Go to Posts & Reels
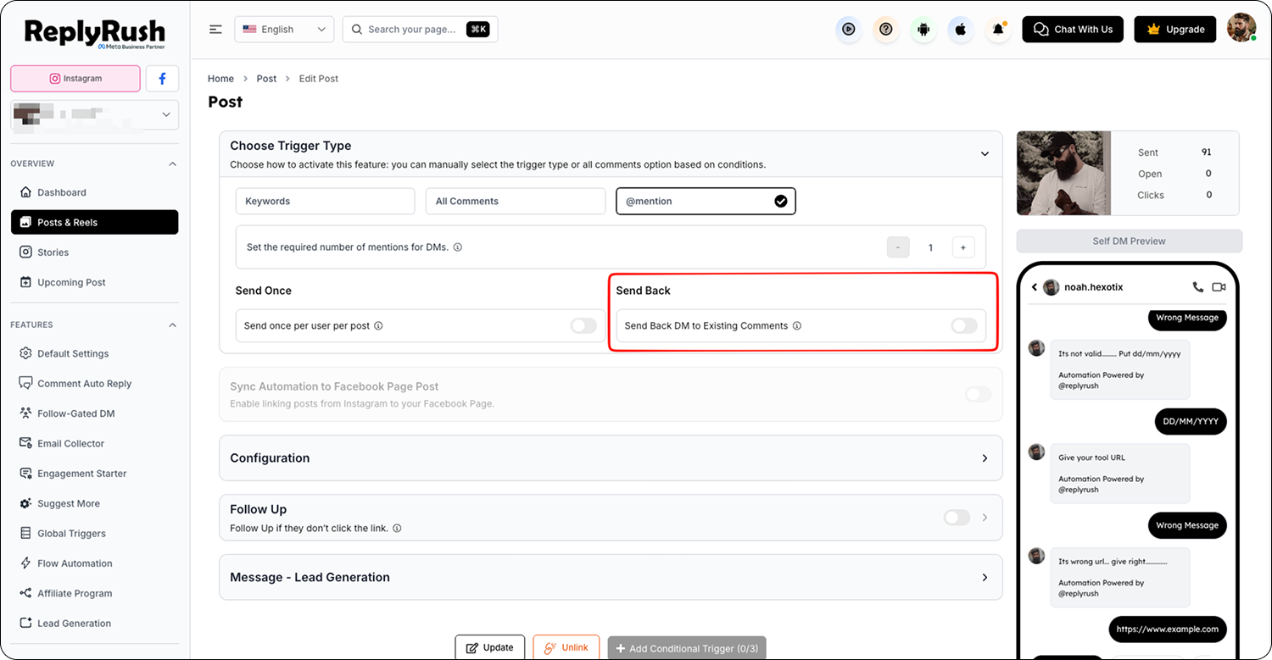 pos(95,222)
